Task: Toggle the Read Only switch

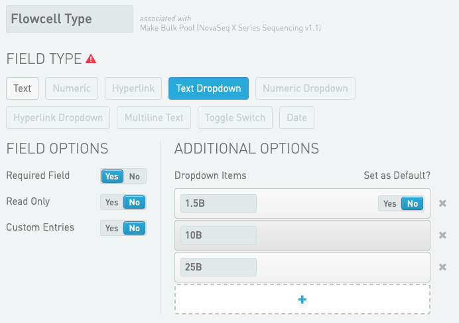Action: coord(123,202)
